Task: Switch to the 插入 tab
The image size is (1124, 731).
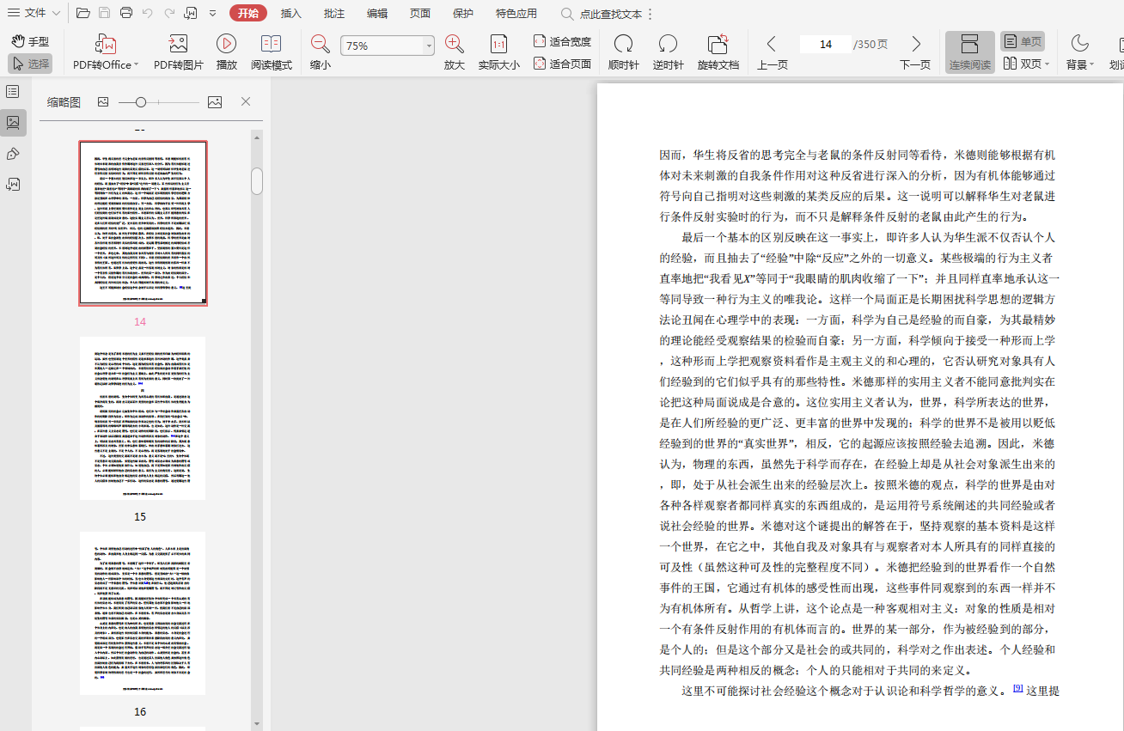Action: (x=291, y=14)
